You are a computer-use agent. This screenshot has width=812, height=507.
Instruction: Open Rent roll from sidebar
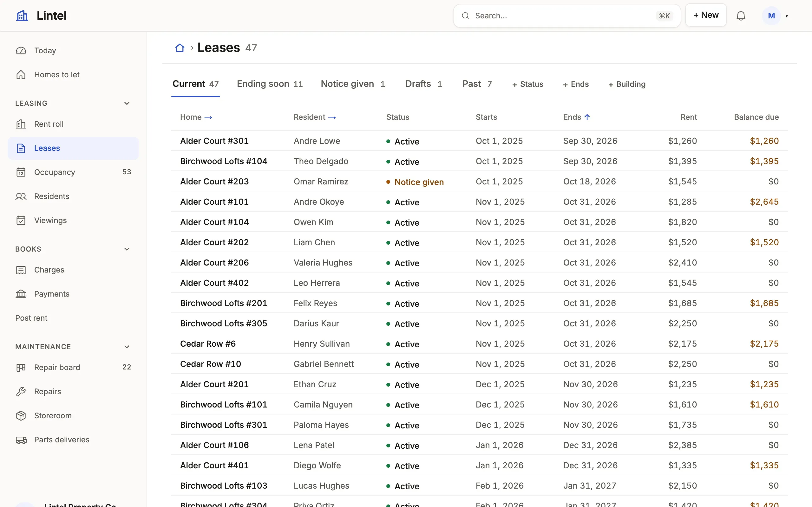[x=73, y=124]
